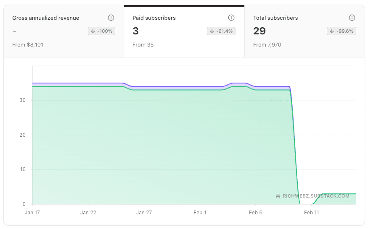The image size is (368, 229).
Task: Click the total subscriber count 29
Action: pos(259,31)
